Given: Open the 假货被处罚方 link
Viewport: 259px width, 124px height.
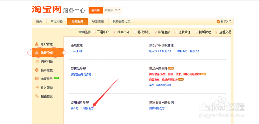Looking at the screenshot, I should (x=157, y=108).
